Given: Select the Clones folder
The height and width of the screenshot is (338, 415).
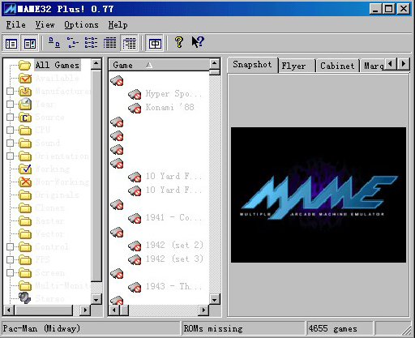Looking at the screenshot, I should tap(42, 208).
